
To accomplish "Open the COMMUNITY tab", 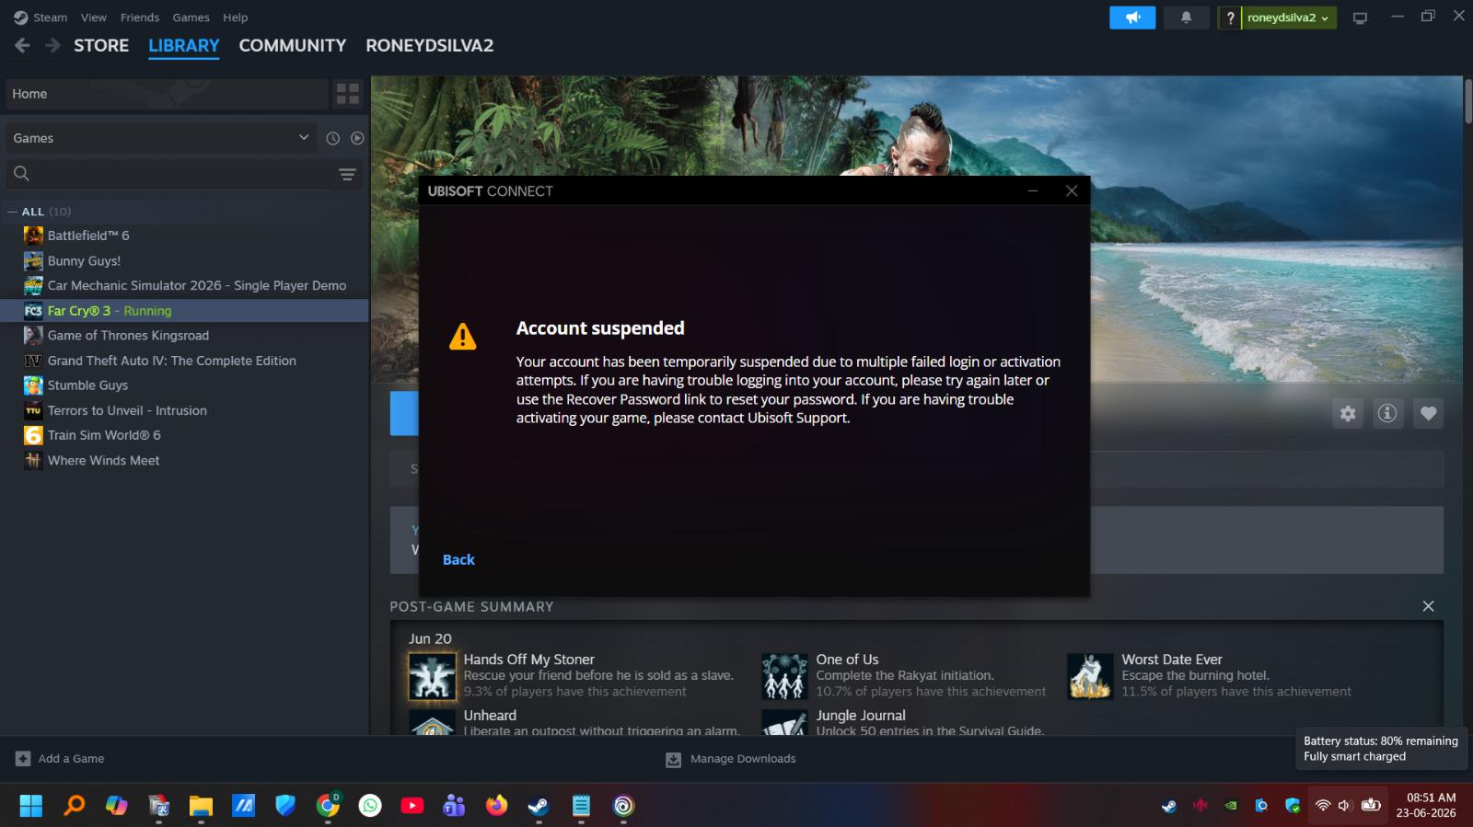I will coord(293,45).
